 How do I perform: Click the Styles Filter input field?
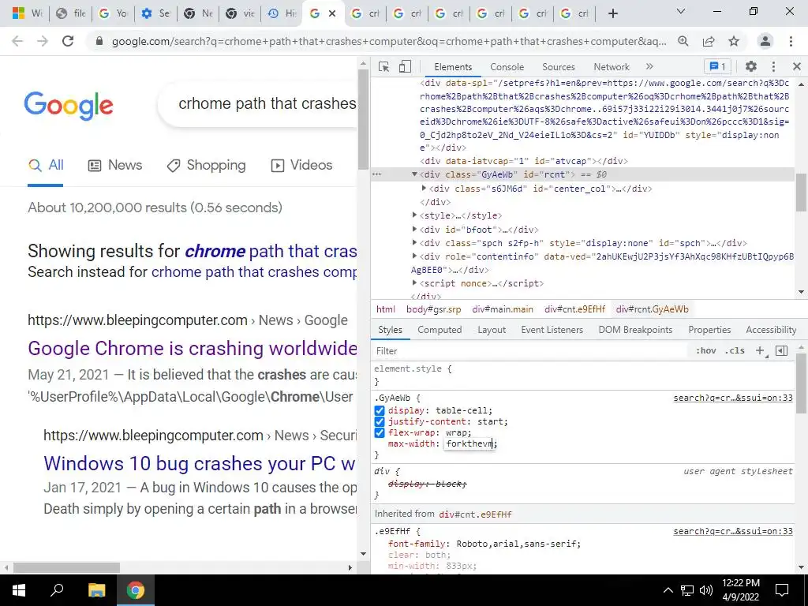[x=531, y=351]
